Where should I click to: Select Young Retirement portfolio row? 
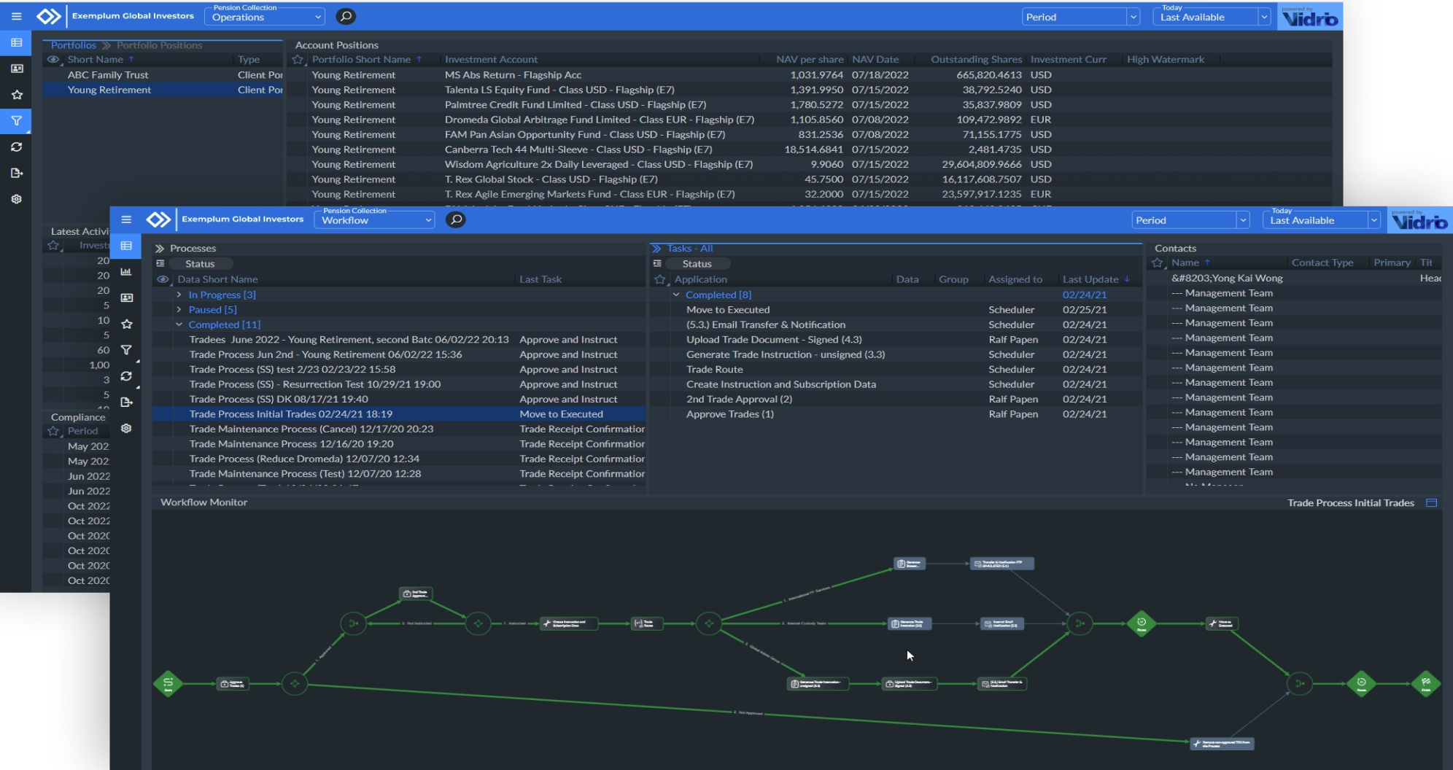pos(163,90)
